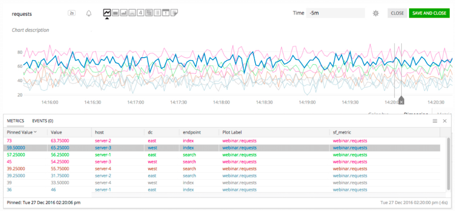This screenshot has height=211, width=455.
Task: Choose the list chart type icon
Action: pyautogui.click(x=157, y=13)
